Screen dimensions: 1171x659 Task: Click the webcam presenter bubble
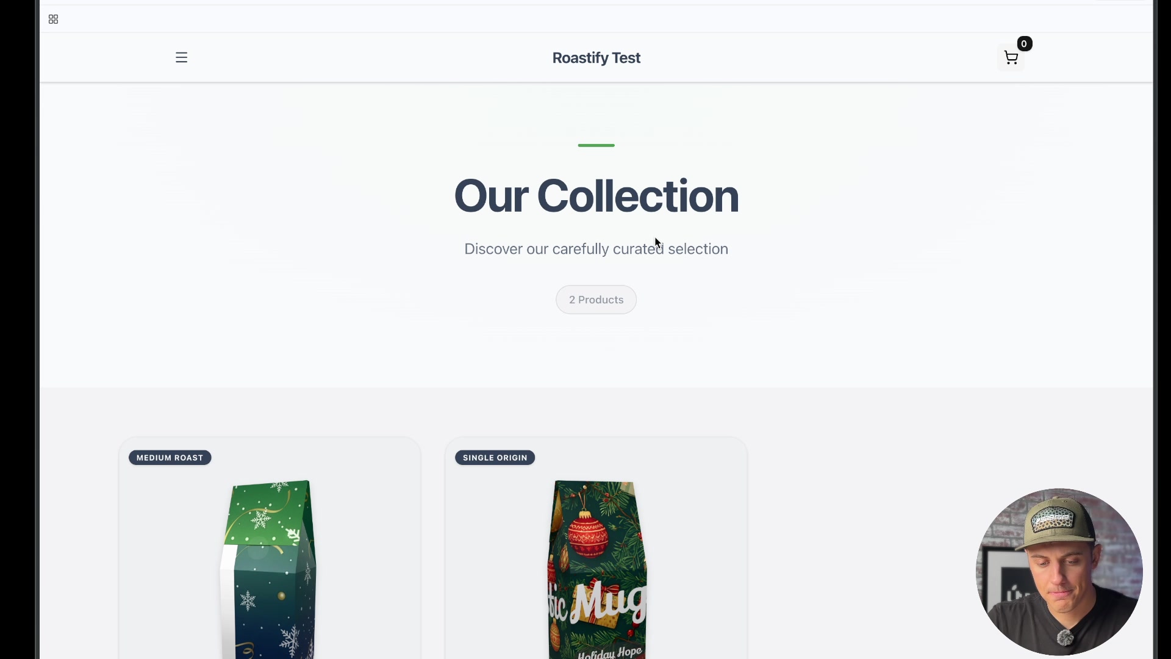1059,572
